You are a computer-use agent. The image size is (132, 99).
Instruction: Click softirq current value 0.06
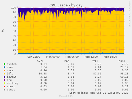tap(44, 83)
